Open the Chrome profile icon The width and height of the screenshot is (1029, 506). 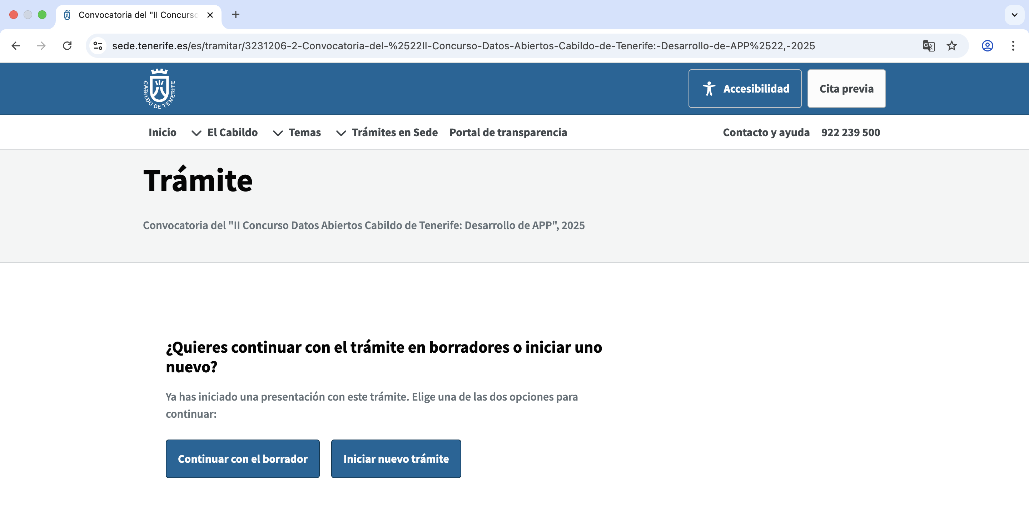987,46
